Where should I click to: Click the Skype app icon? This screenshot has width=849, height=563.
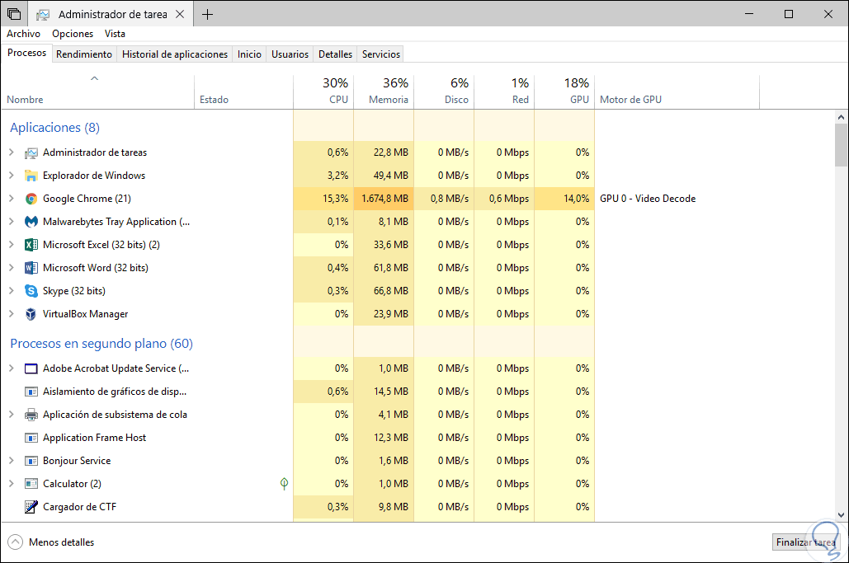(x=31, y=291)
